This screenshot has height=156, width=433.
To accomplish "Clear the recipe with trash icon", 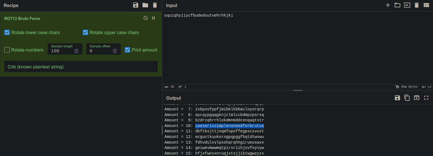I will coord(155,5).
